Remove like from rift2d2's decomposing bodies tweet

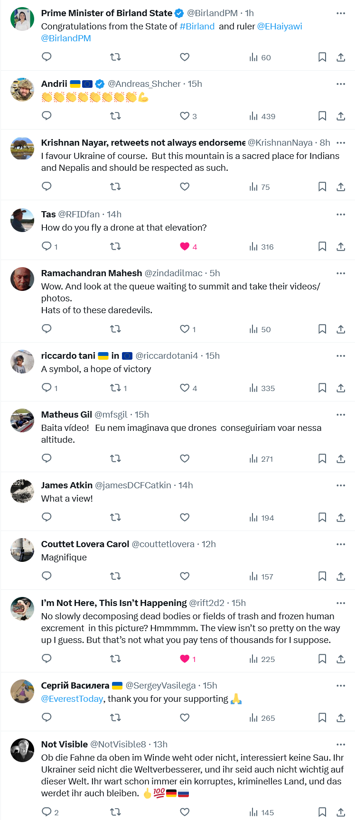tap(185, 659)
